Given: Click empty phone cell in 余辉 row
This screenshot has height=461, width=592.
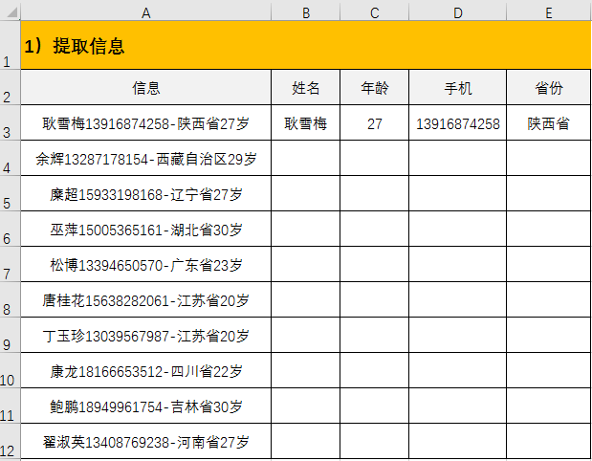Looking at the screenshot, I should 457,158.
